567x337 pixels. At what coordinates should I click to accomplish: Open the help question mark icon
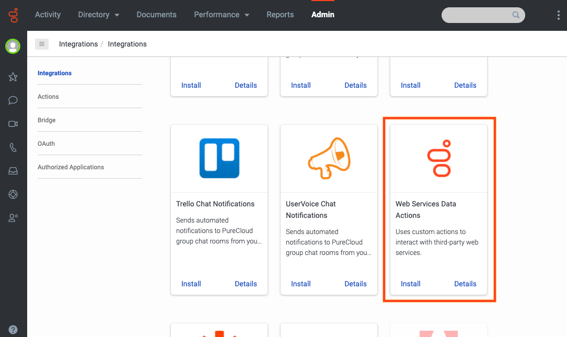(13, 329)
